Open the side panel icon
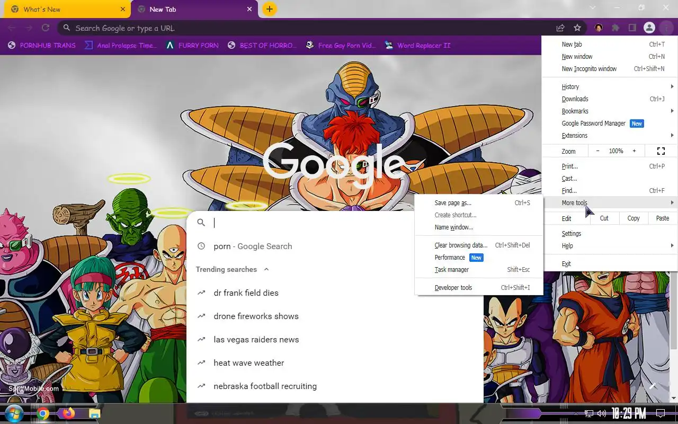 (x=632, y=28)
